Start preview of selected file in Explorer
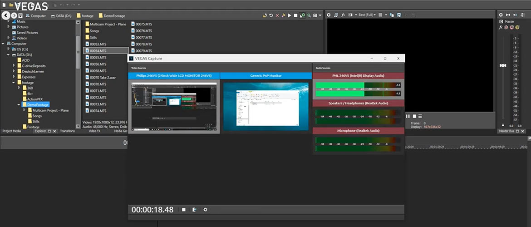531x227 pixels. 290,15
